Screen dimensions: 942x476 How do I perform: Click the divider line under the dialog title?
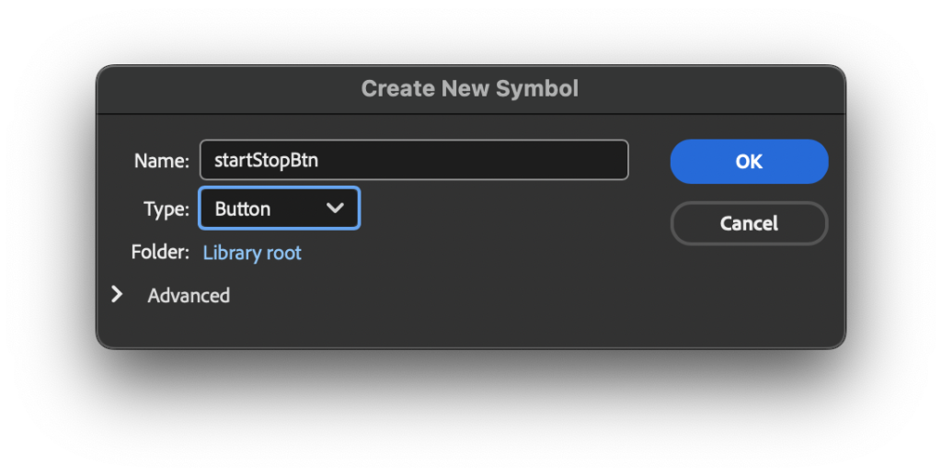click(x=470, y=114)
